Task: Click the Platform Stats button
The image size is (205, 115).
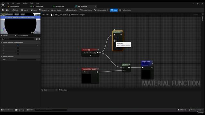Action: (x=125, y=10)
